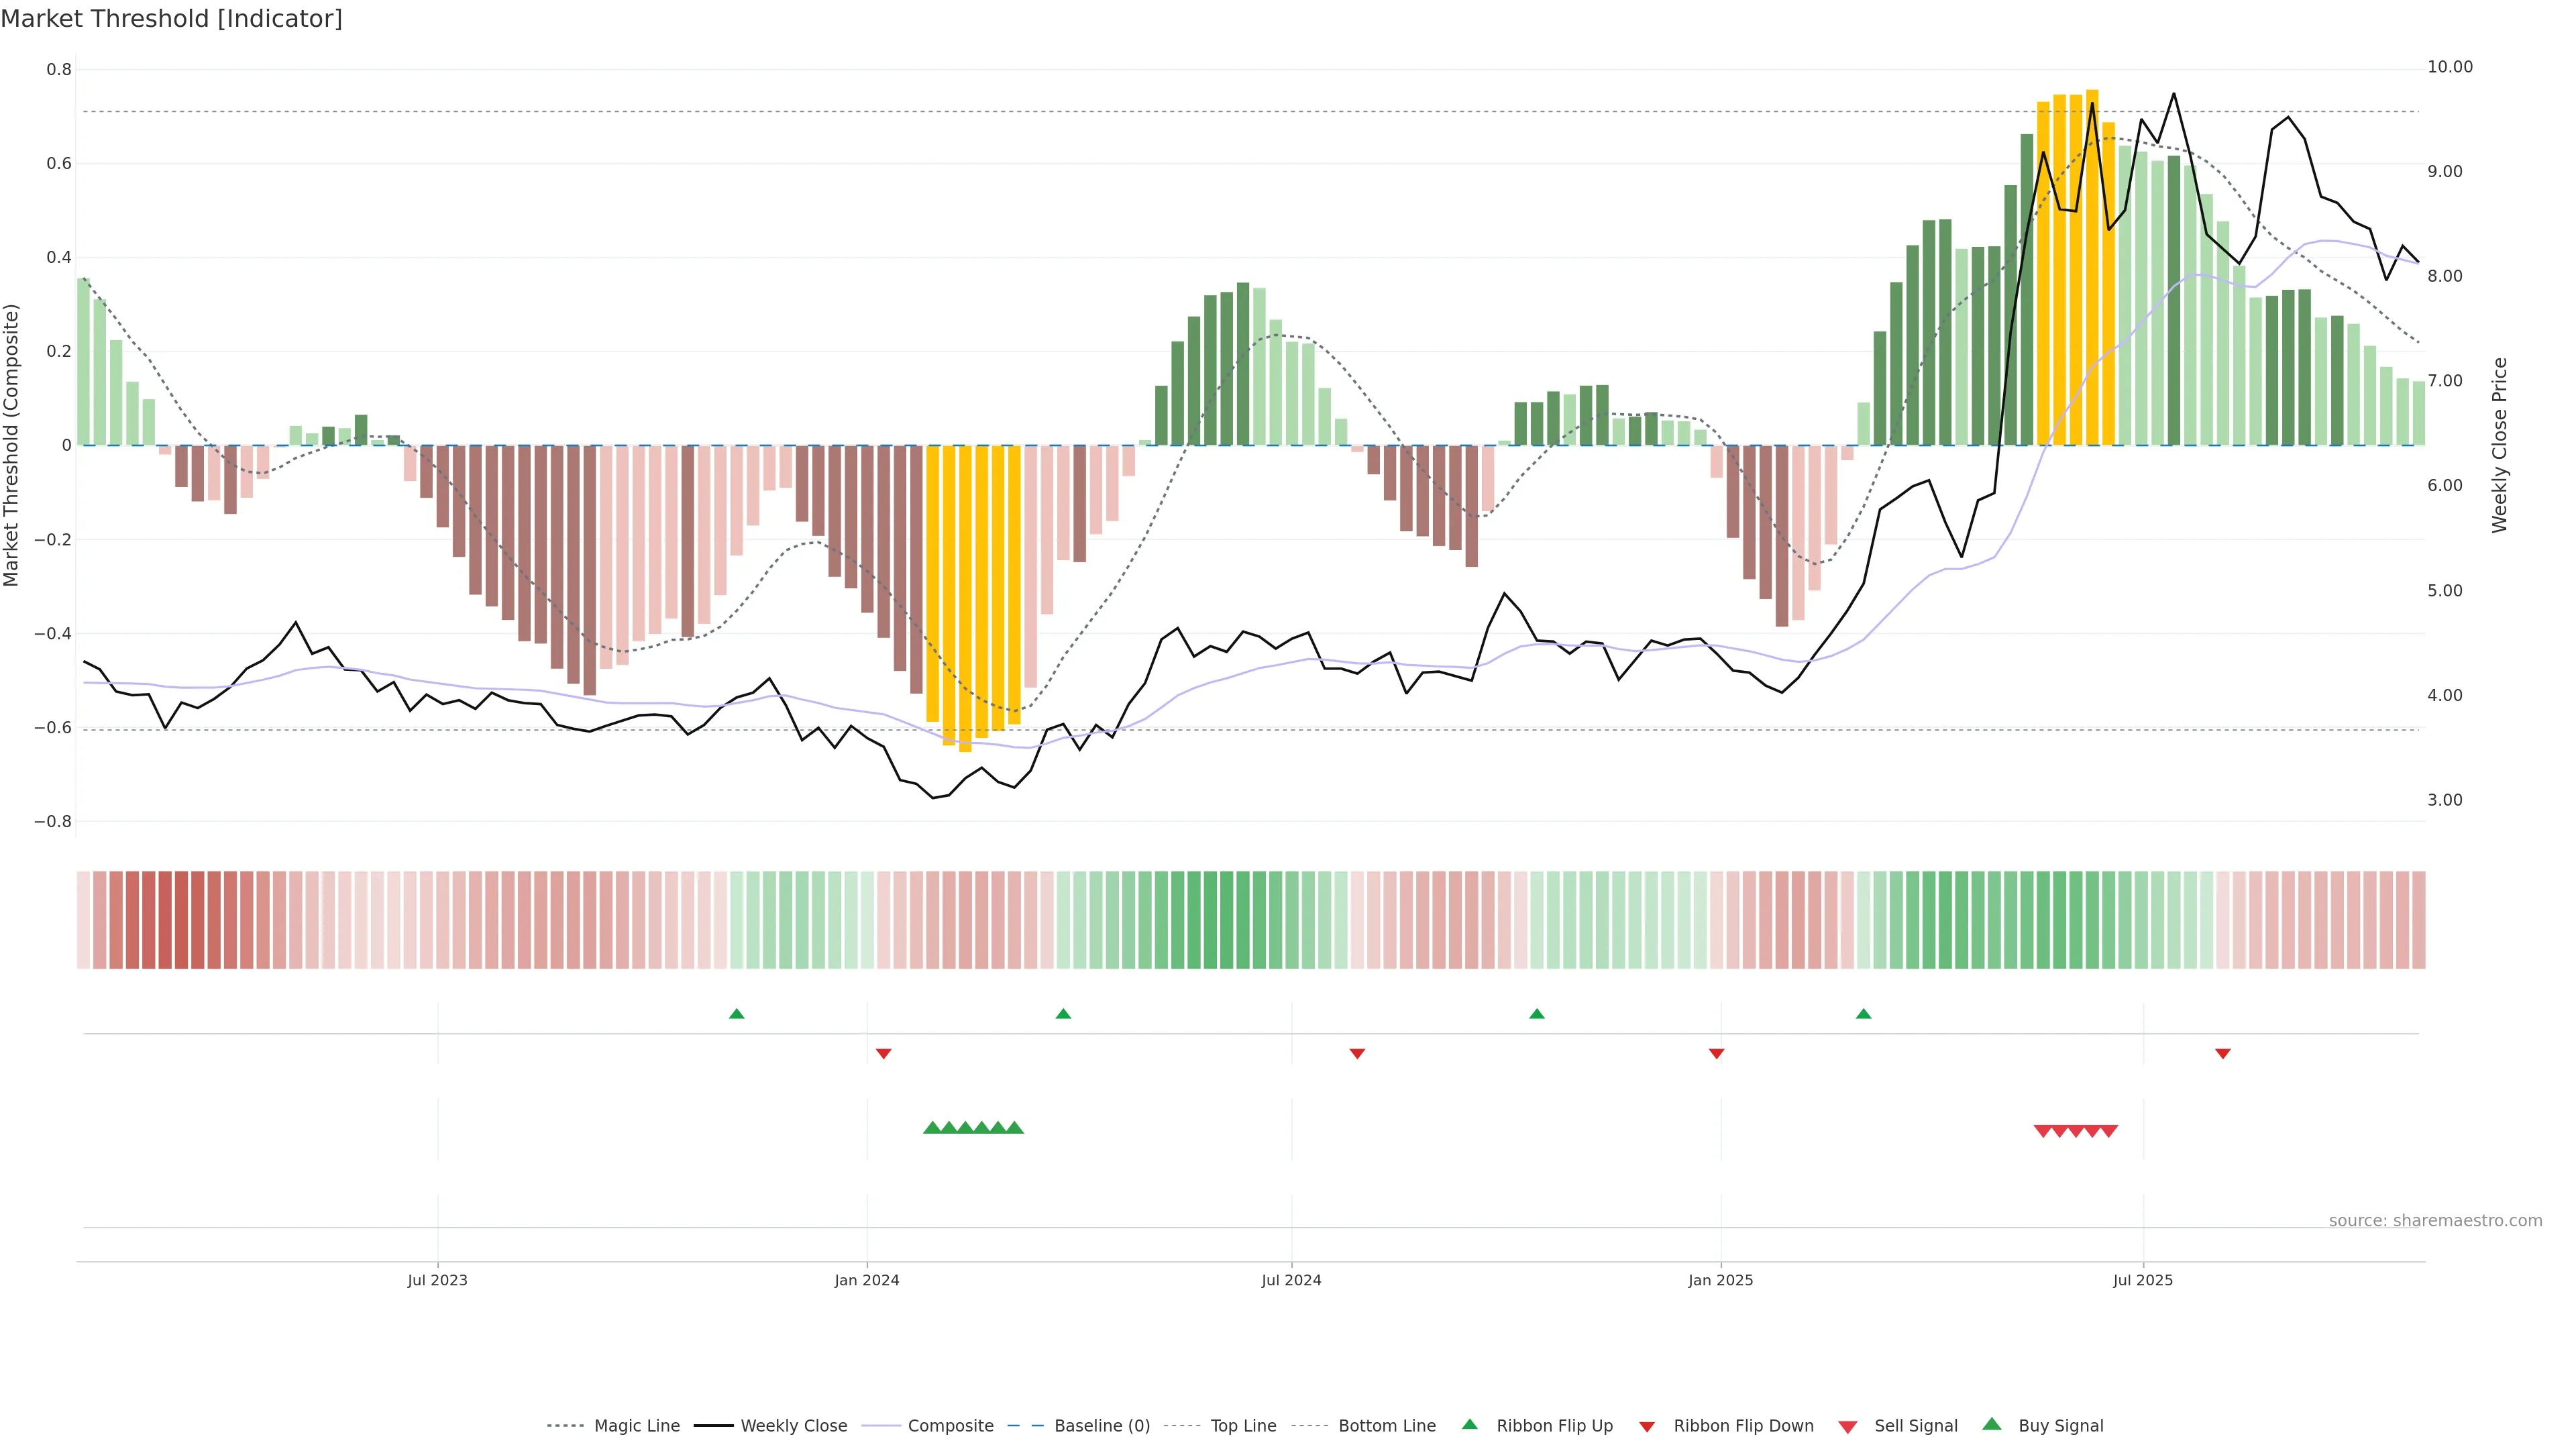Click the Market Threshold [Indicator] chart title
Image resolution: width=2576 pixels, height=1449 pixels.
[x=171, y=19]
